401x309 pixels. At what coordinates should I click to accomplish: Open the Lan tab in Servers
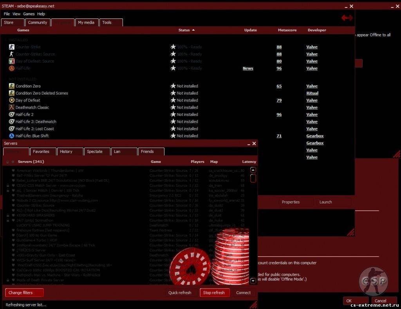pyautogui.click(x=124, y=151)
